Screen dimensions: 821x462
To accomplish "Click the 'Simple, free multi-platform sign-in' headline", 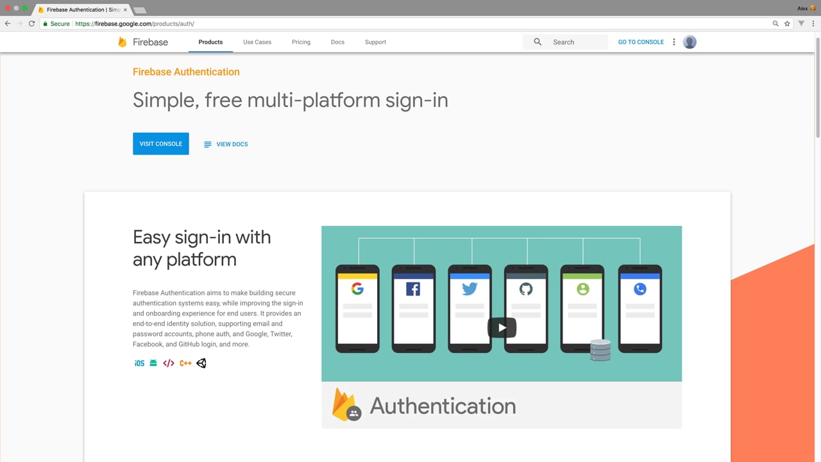I will click(291, 100).
